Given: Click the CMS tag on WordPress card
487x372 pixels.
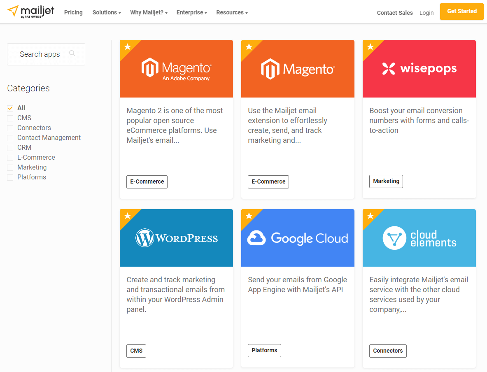Looking at the screenshot, I should pos(136,351).
